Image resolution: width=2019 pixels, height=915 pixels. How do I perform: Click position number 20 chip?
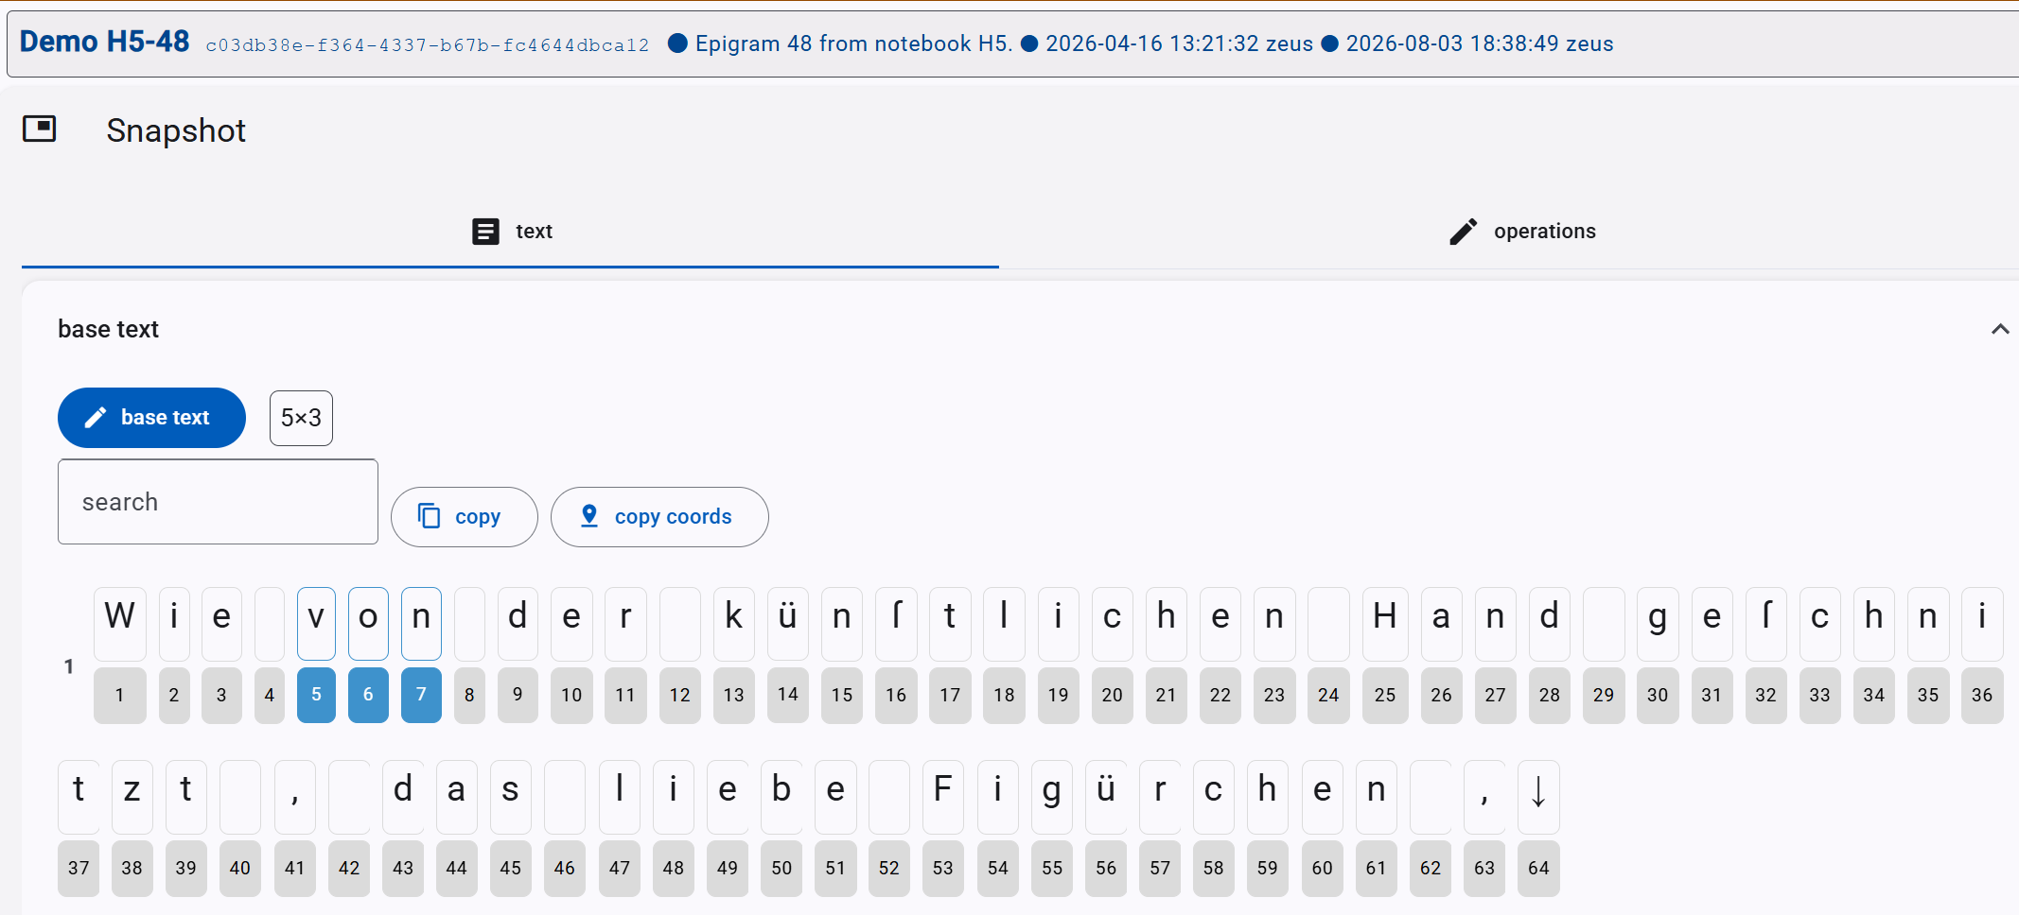pos(1112,695)
